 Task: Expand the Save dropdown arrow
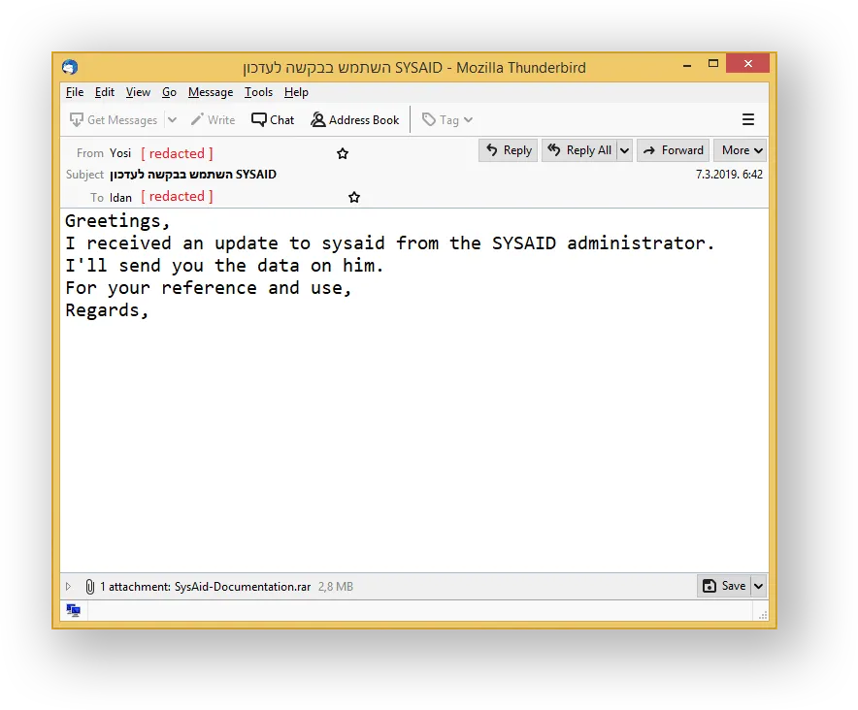[x=758, y=586]
